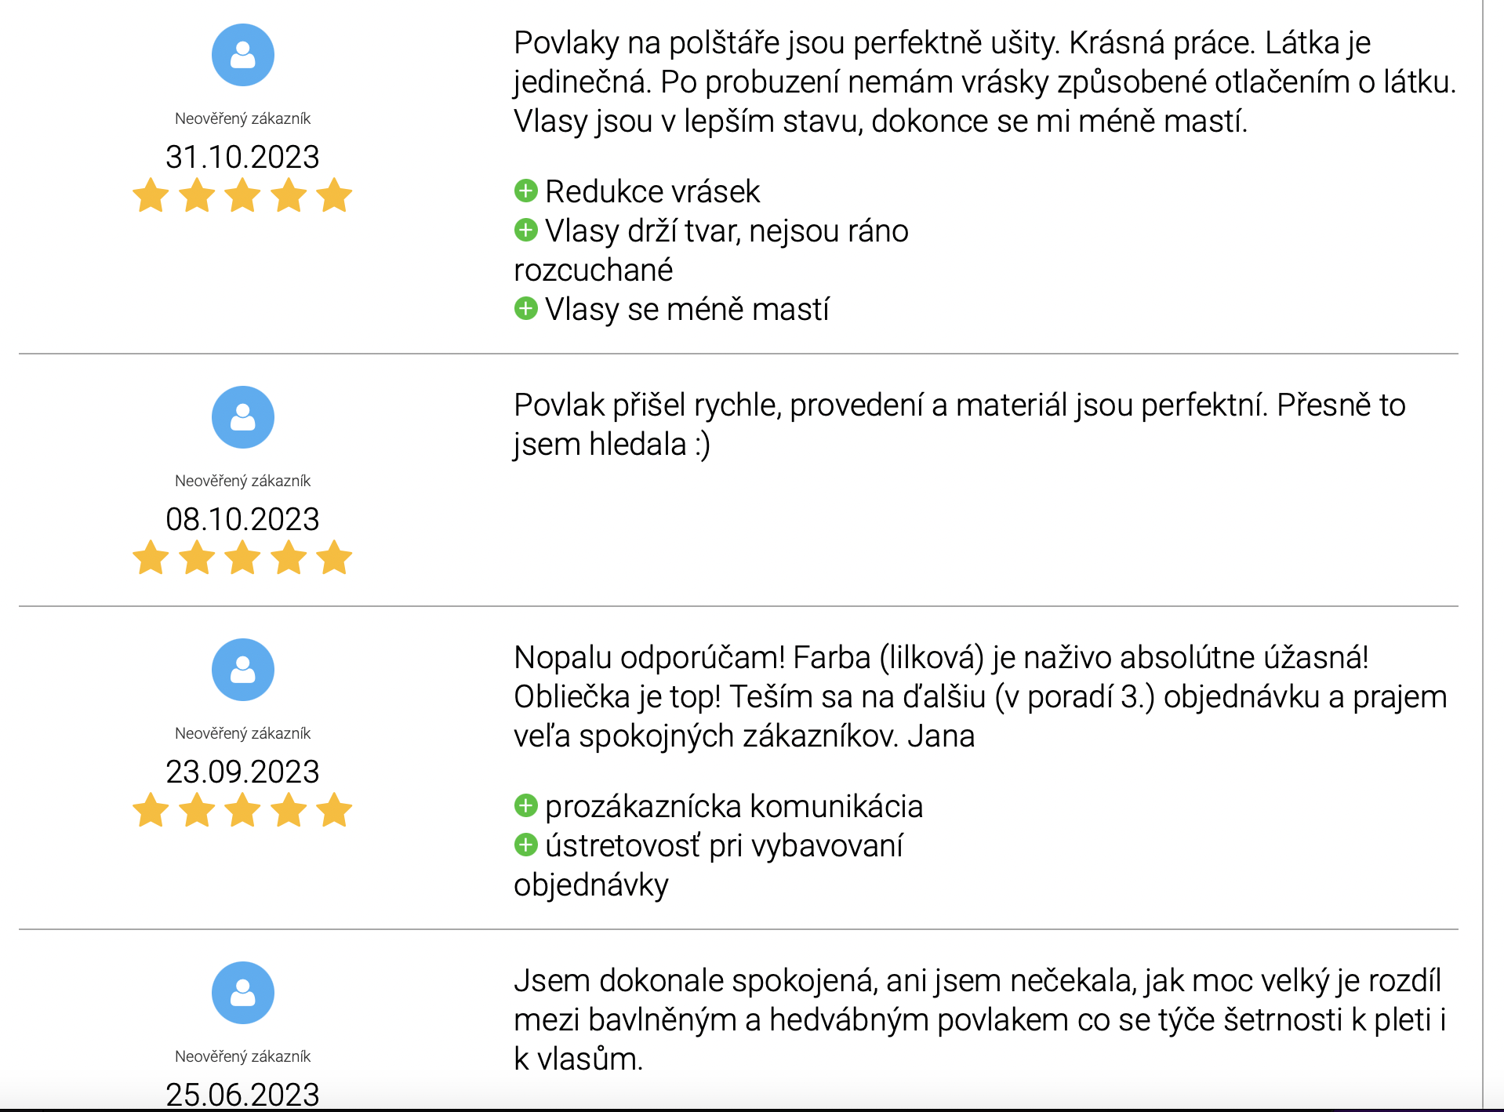Image resolution: width=1504 pixels, height=1112 pixels.
Task: Click the green plus icon beside Redukce vrásek
Action: coord(525,191)
